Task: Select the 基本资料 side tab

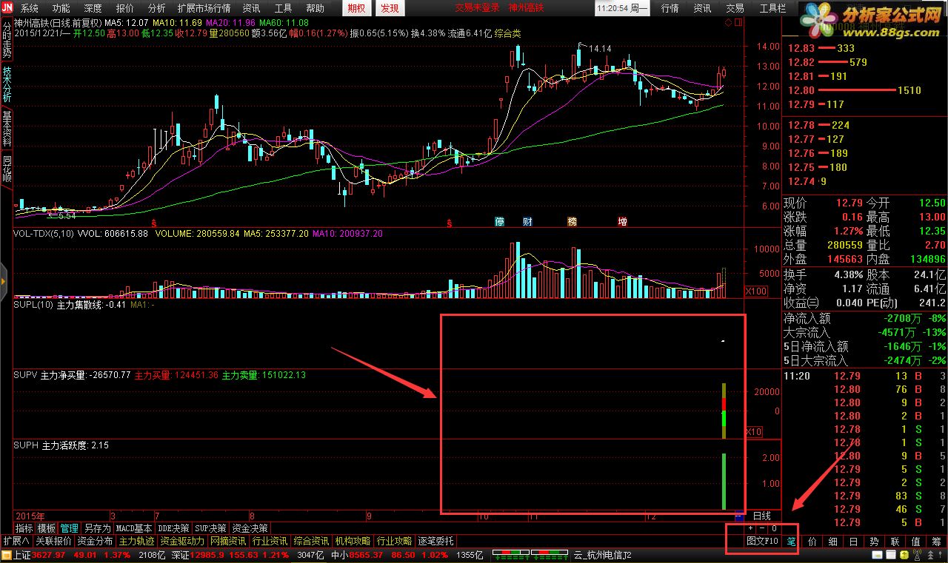Action: (x=7, y=129)
